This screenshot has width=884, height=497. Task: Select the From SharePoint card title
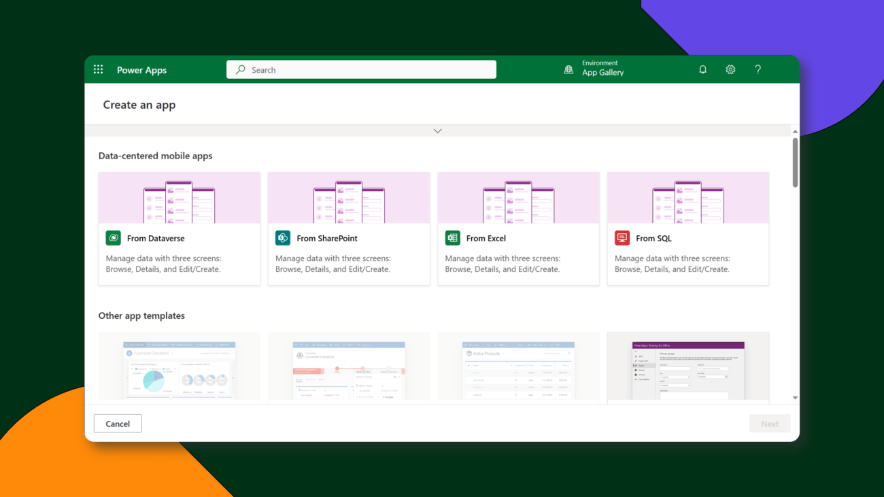(327, 239)
